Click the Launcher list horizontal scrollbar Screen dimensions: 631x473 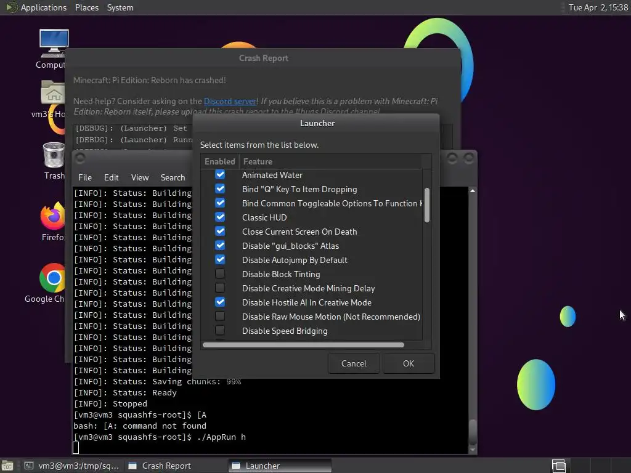(x=303, y=345)
